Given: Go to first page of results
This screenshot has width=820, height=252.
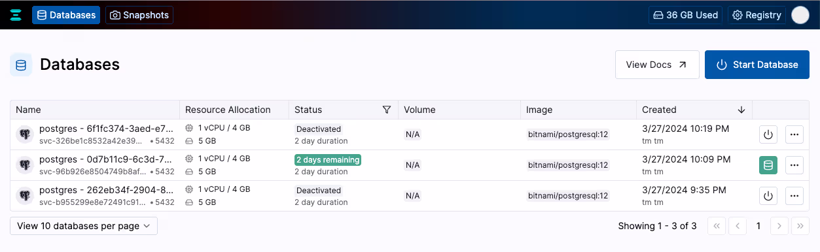Looking at the screenshot, I should click(717, 226).
